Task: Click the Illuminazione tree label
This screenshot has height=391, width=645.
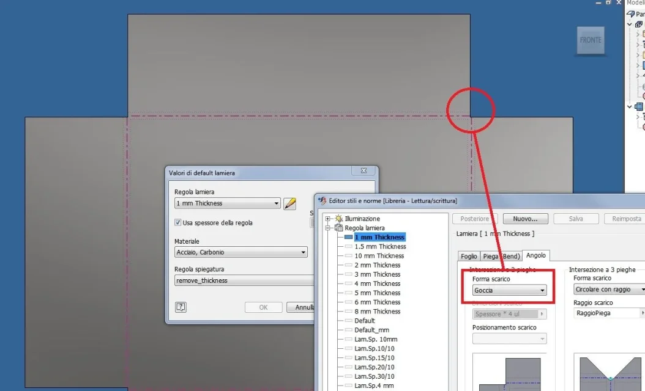Action: point(362,219)
